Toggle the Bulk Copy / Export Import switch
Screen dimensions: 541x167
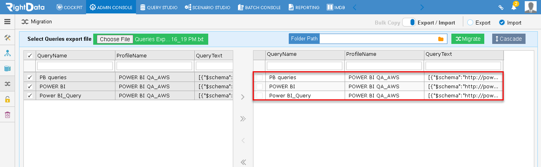[409, 23]
